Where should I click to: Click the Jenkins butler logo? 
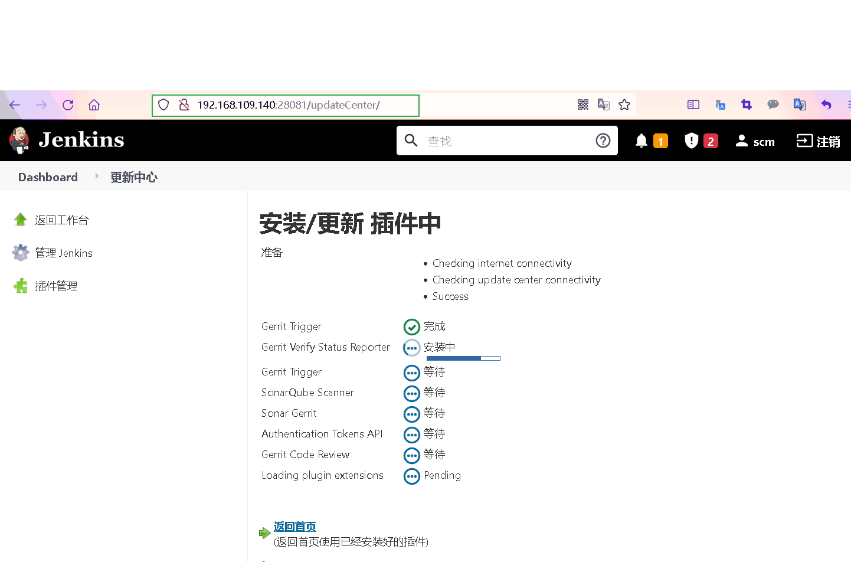[19, 140]
